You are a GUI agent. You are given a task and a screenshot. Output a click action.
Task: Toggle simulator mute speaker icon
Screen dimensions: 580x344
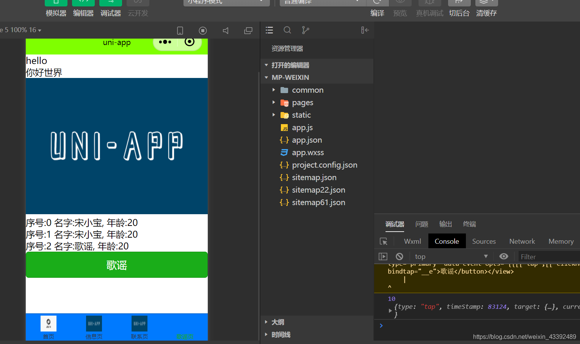pyautogui.click(x=226, y=31)
